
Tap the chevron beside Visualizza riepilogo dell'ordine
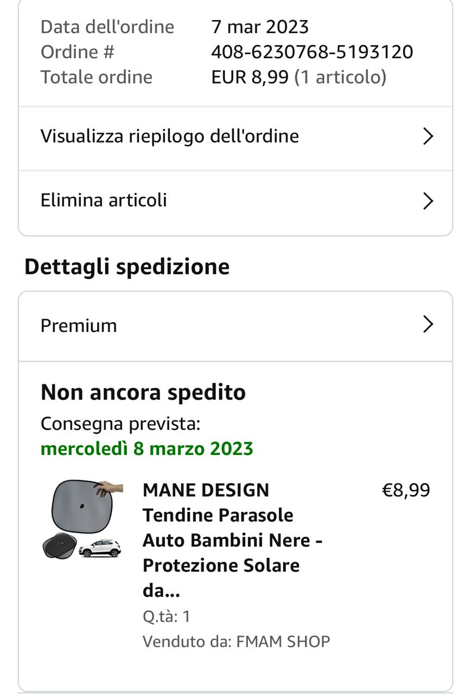point(428,136)
